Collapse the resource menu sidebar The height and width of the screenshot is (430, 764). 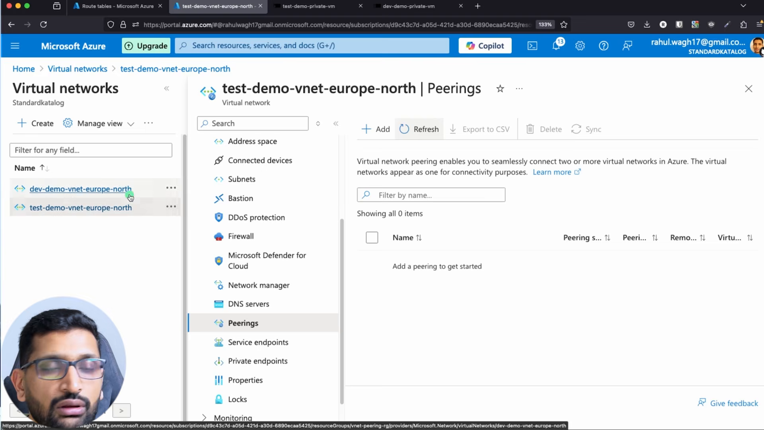tap(335, 123)
